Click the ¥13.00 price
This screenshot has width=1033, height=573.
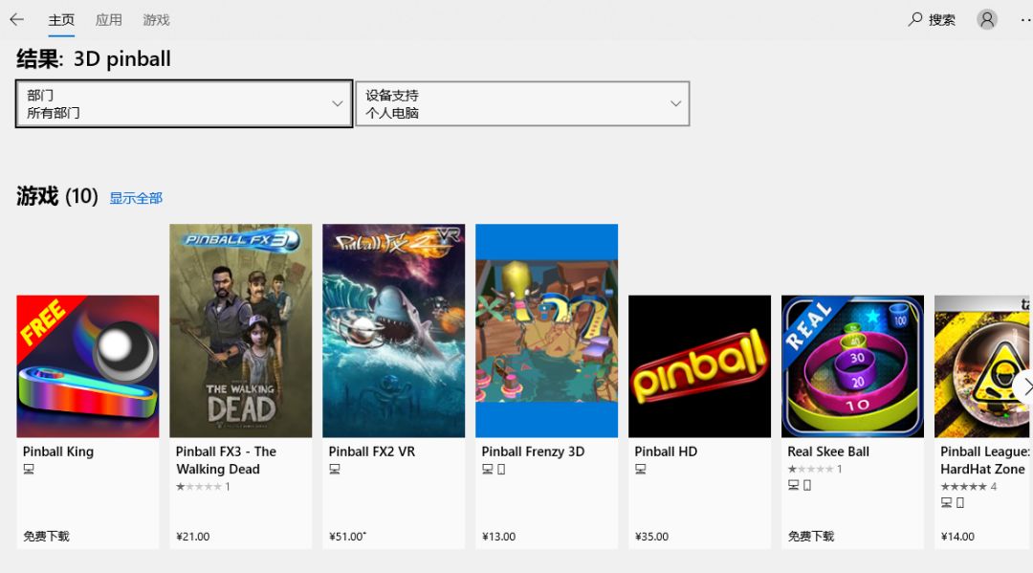pos(498,536)
